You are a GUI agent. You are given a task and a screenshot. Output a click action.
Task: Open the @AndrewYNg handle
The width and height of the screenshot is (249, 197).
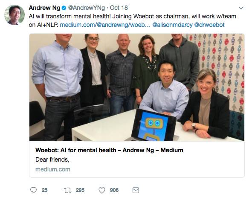(x=87, y=8)
